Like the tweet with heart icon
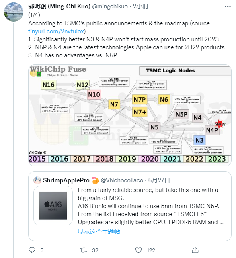Screen dimensions: 236x258 (138, 250)
